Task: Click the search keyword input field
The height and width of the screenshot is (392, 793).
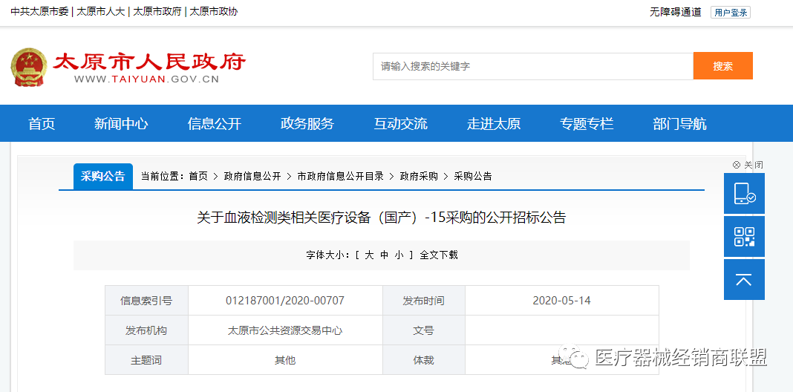Action: pyautogui.click(x=532, y=66)
